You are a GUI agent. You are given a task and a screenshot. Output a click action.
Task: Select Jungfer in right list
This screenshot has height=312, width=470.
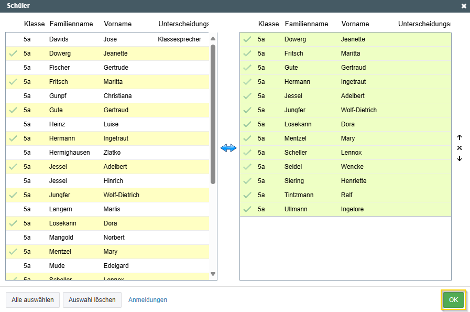pyautogui.click(x=345, y=110)
